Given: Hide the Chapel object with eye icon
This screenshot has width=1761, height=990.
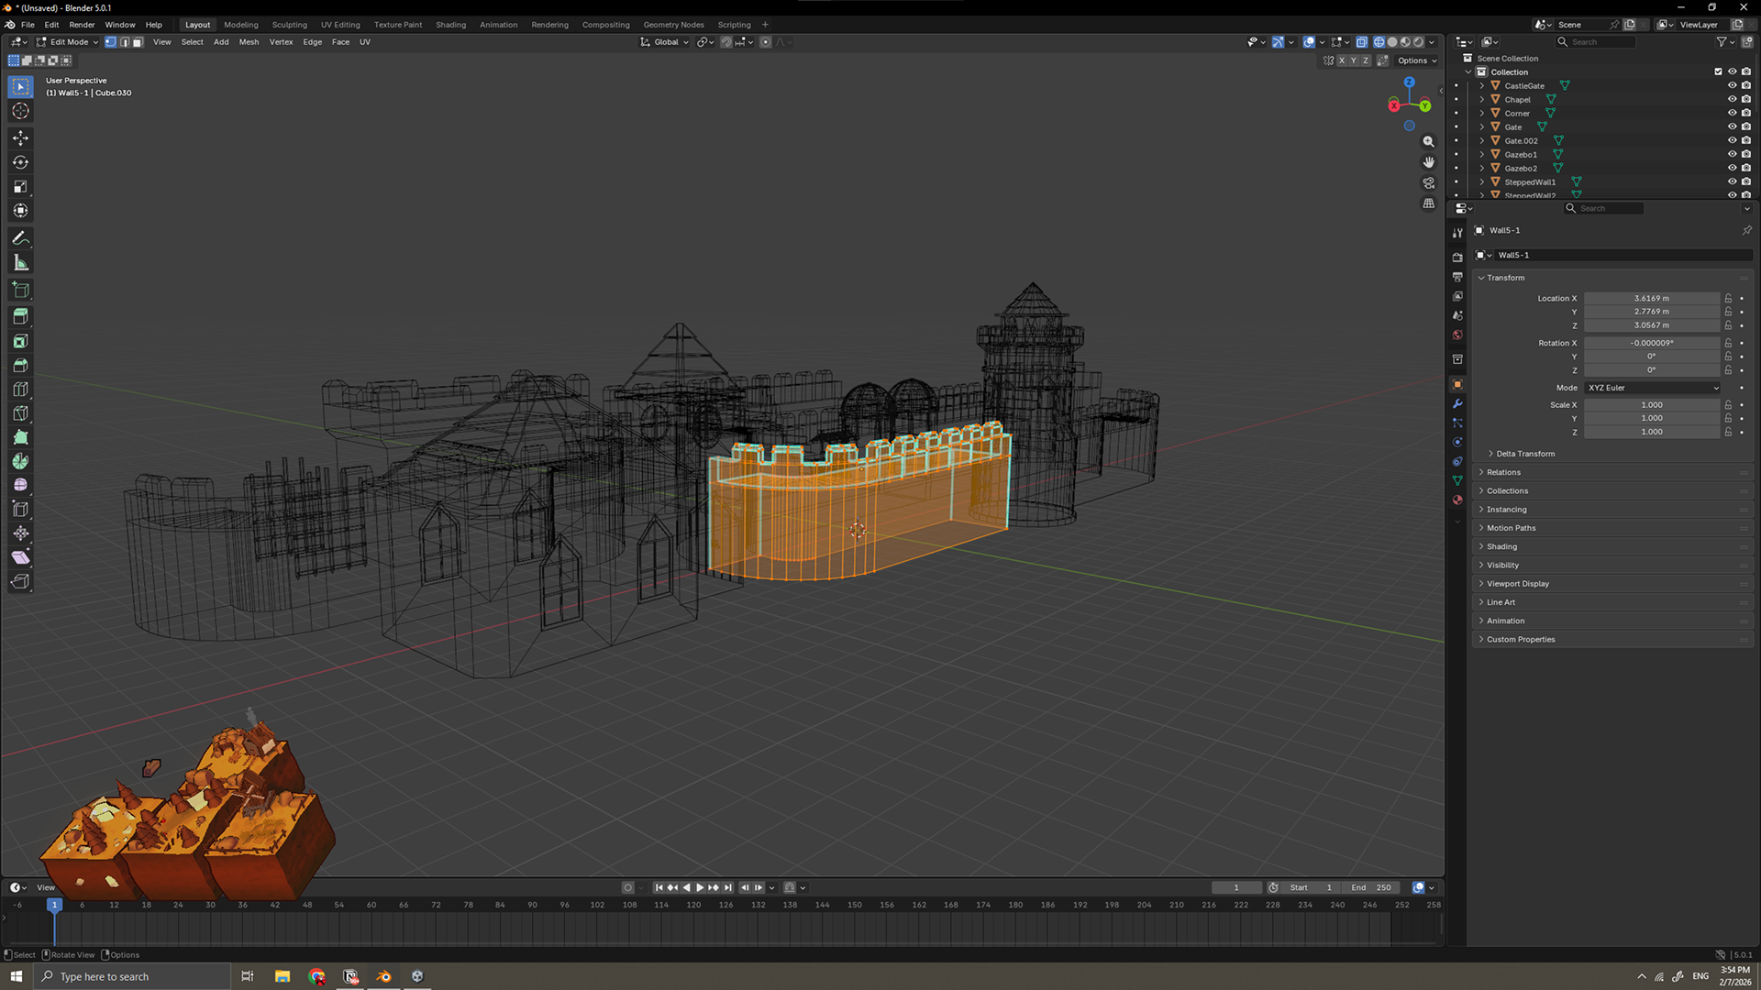Looking at the screenshot, I should click(1732, 99).
